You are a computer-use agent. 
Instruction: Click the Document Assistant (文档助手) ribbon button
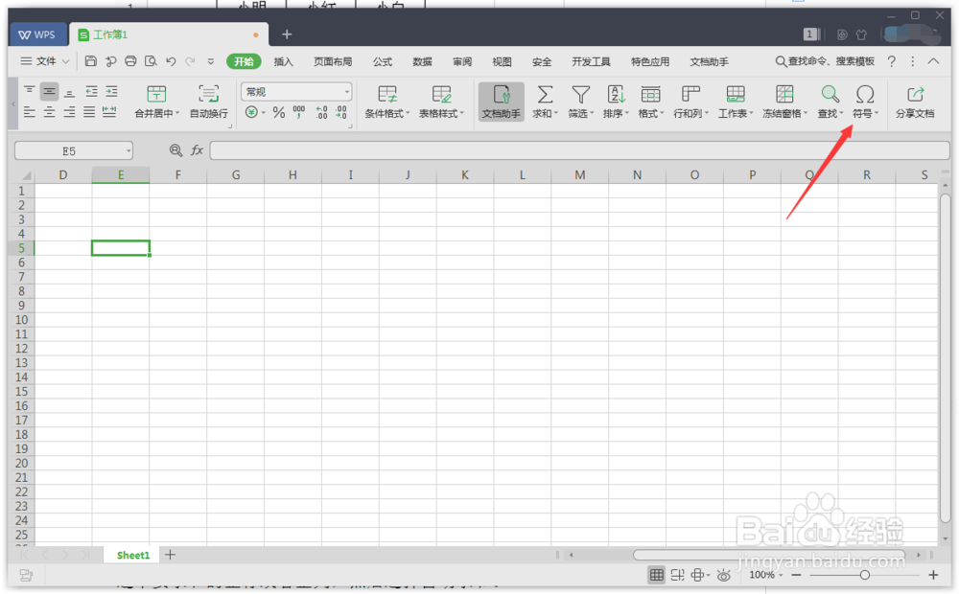[x=501, y=103]
